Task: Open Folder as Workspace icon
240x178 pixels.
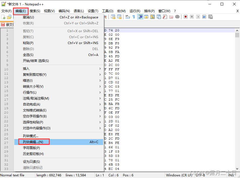Action: pyautogui.click(x=171, y=17)
